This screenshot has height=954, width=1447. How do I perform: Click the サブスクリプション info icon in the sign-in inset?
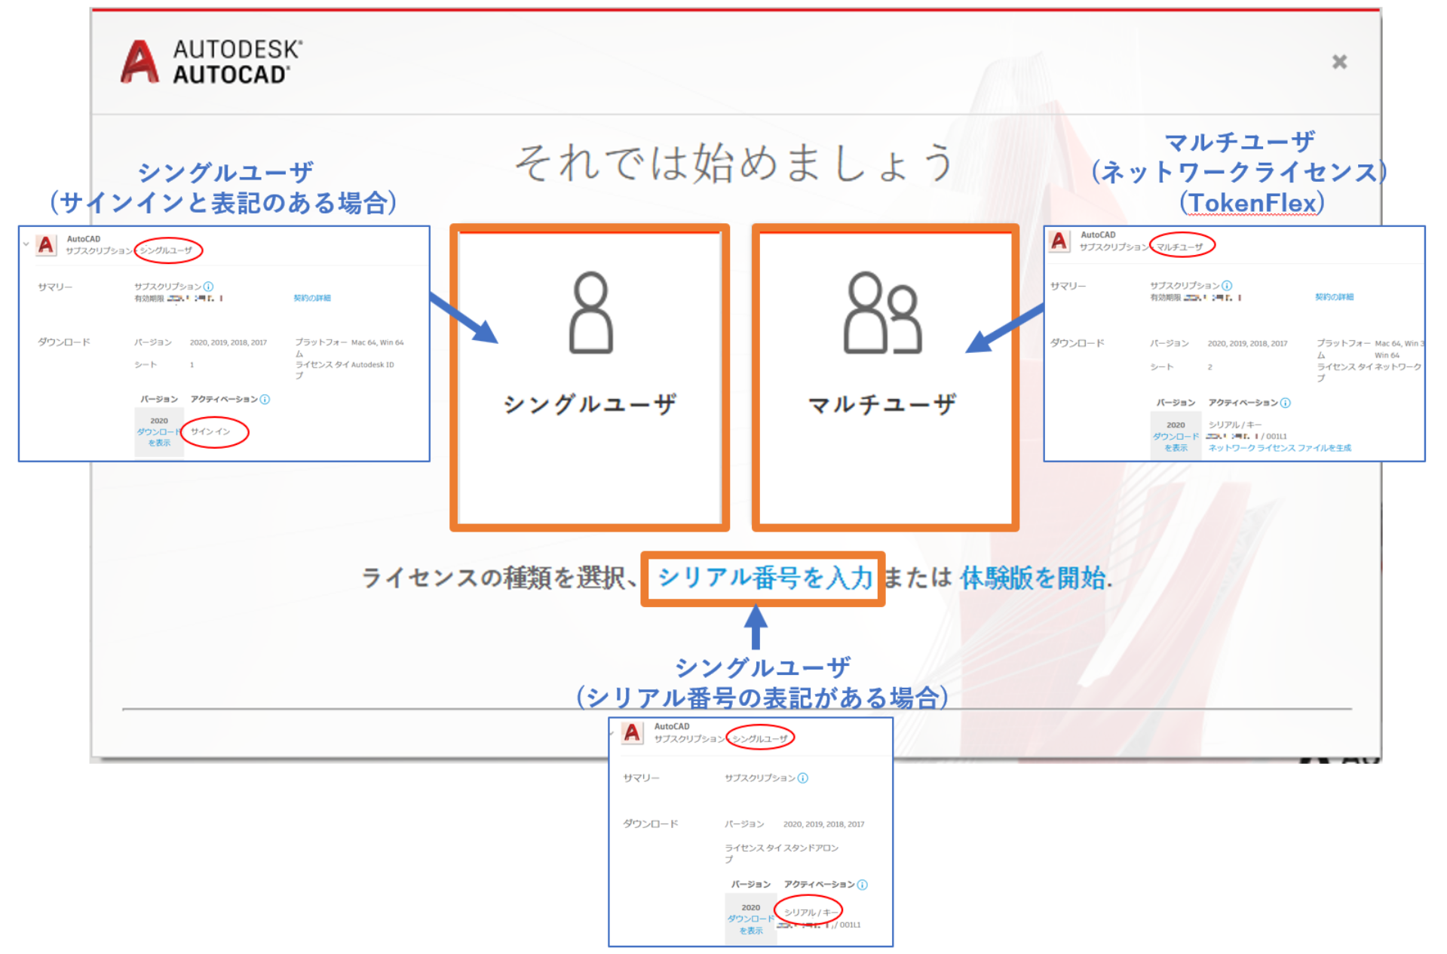point(209,287)
